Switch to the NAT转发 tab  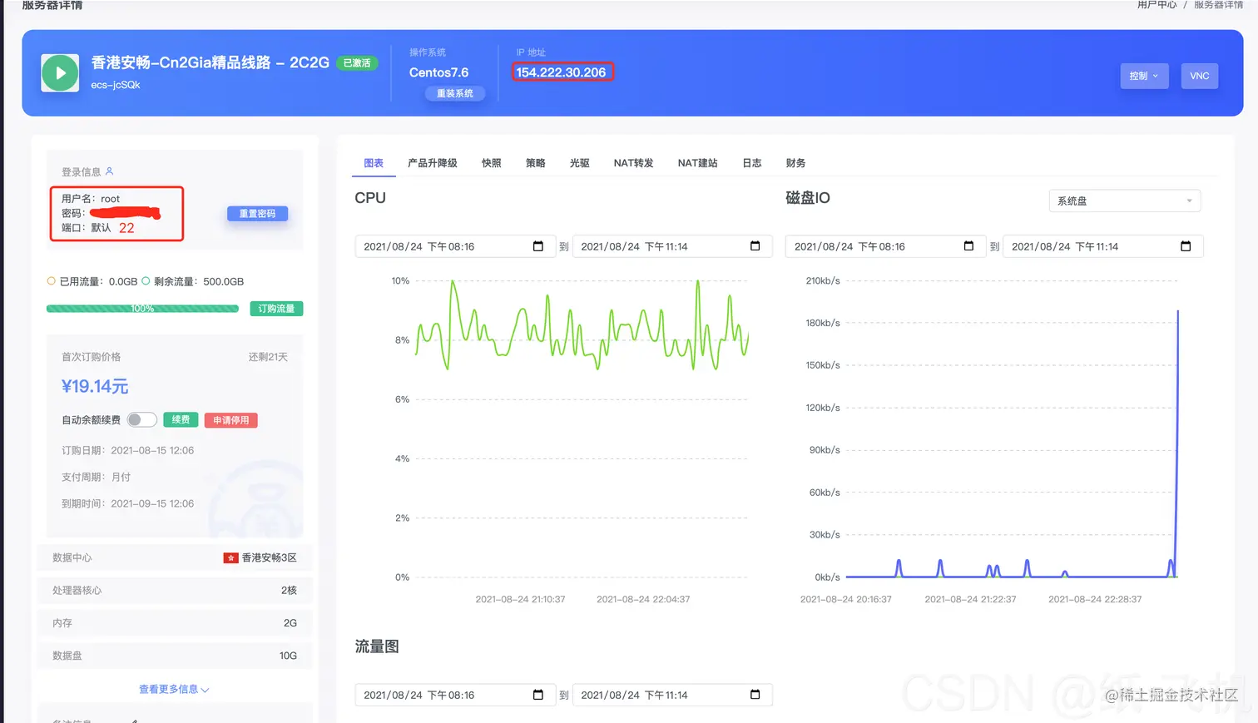click(633, 163)
